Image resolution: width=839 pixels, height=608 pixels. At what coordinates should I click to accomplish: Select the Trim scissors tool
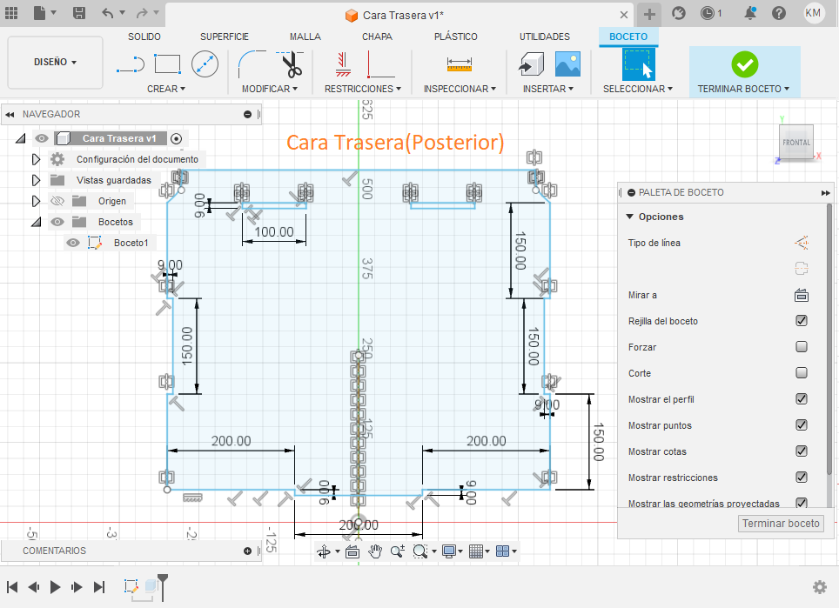coord(290,64)
